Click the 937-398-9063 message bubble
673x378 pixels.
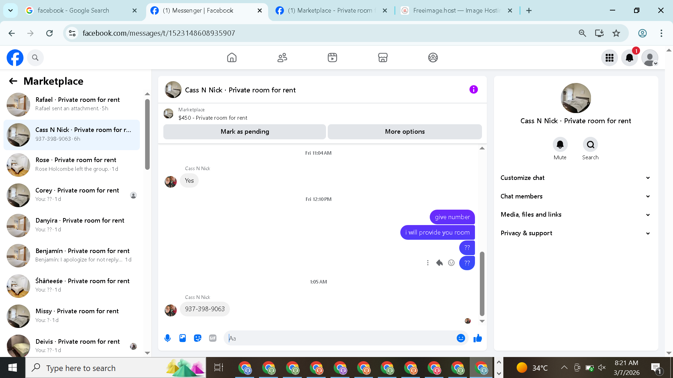click(205, 309)
